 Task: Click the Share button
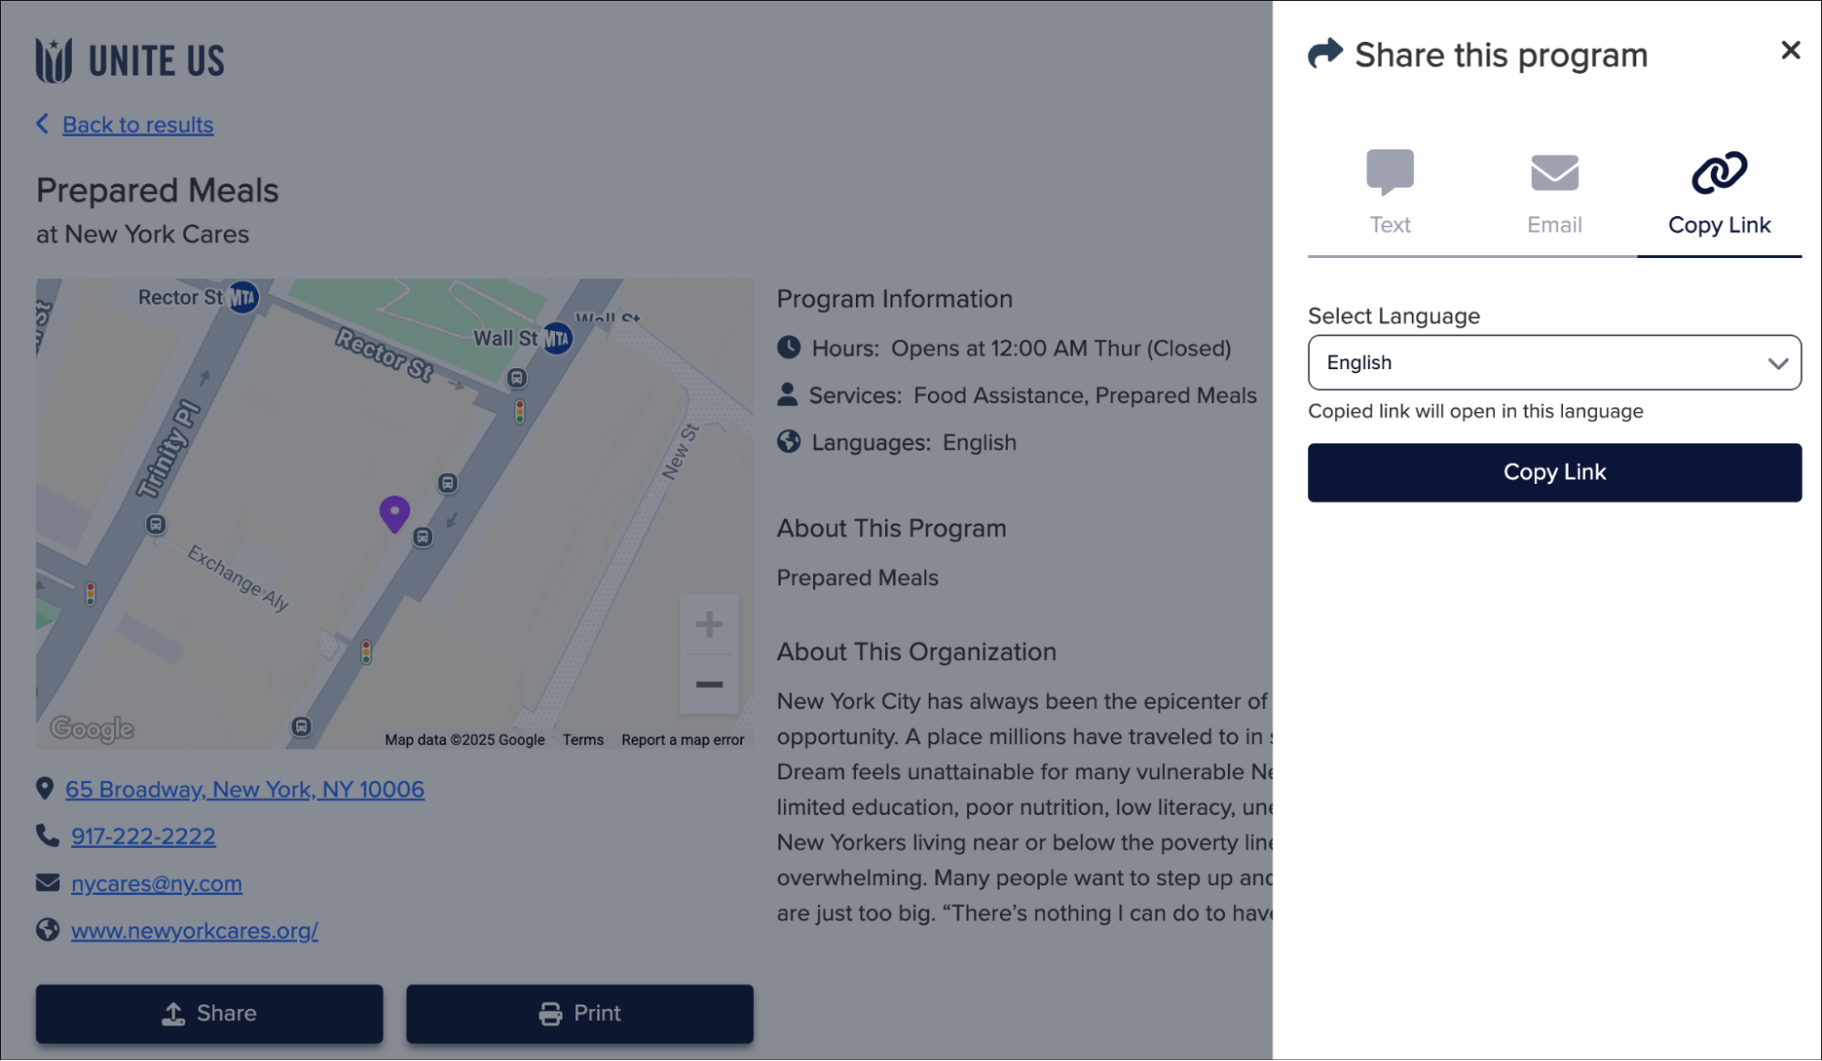coord(209,1013)
